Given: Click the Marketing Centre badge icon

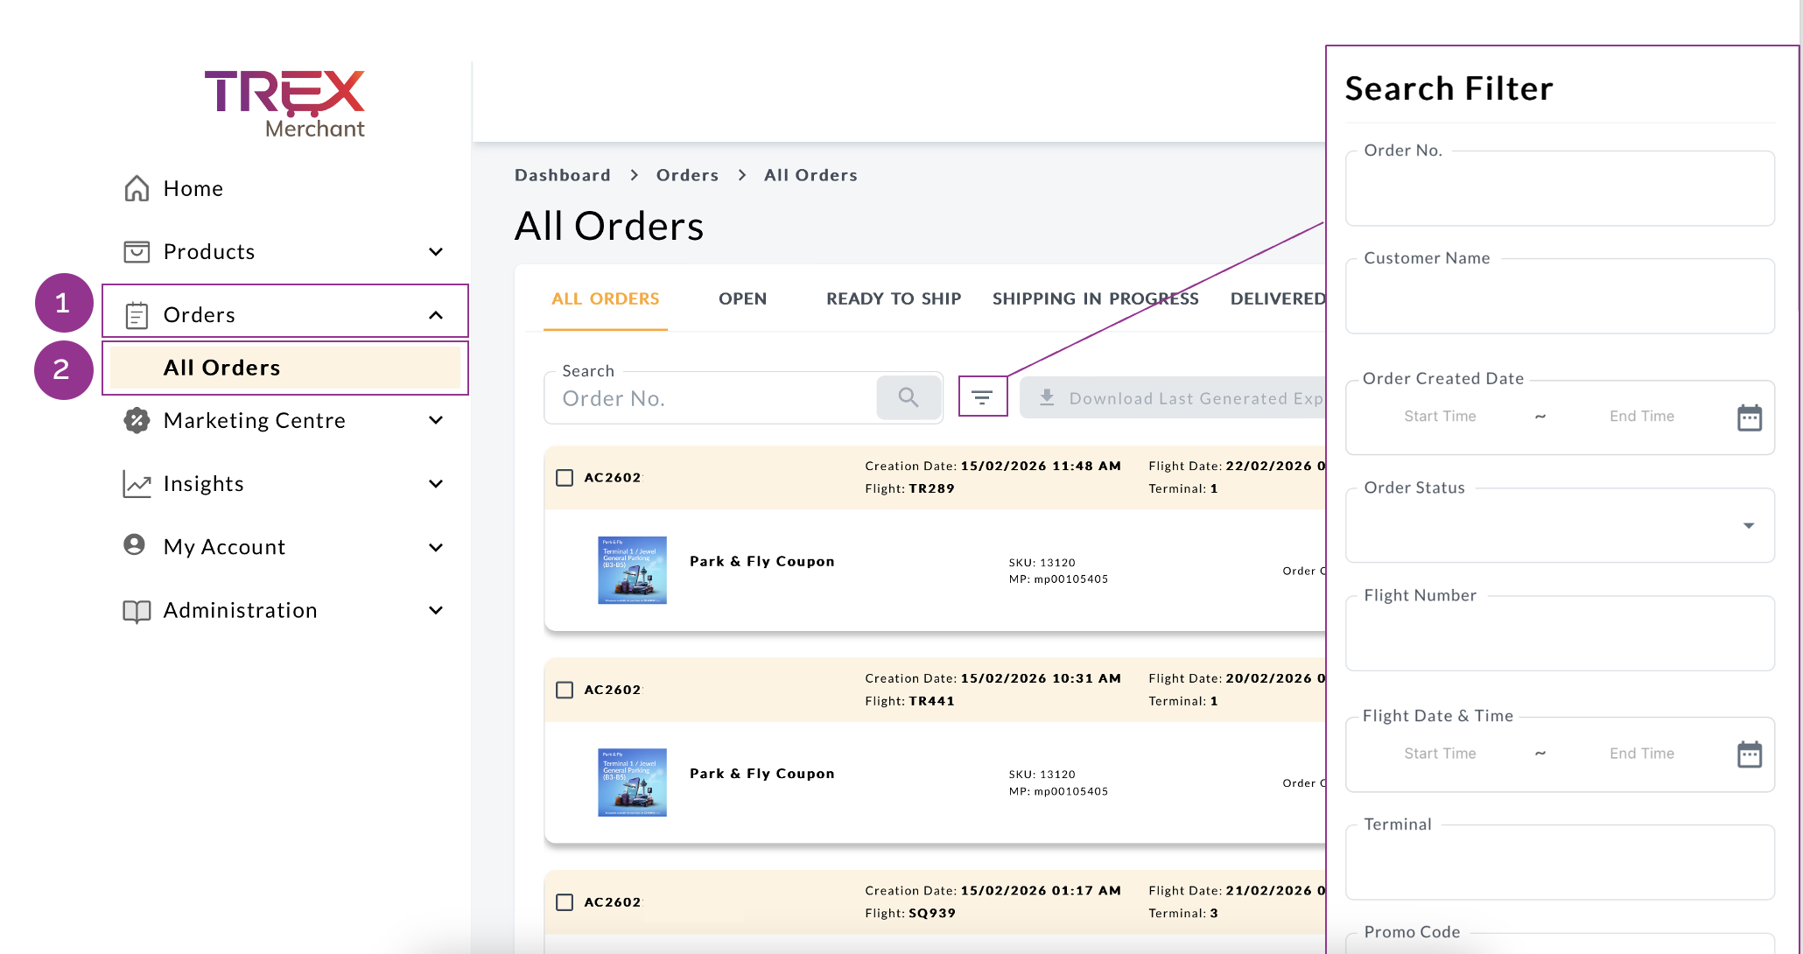Looking at the screenshot, I should (x=137, y=421).
